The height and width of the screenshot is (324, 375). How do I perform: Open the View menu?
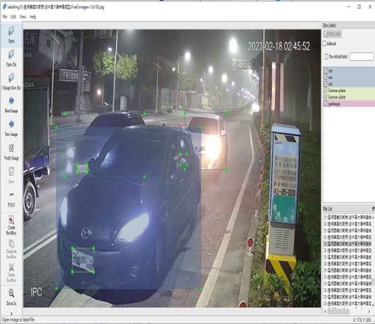23,17
